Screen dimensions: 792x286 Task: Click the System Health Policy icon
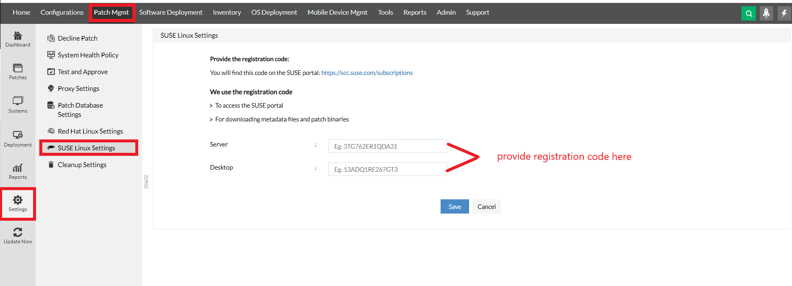(x=51, y=55)
